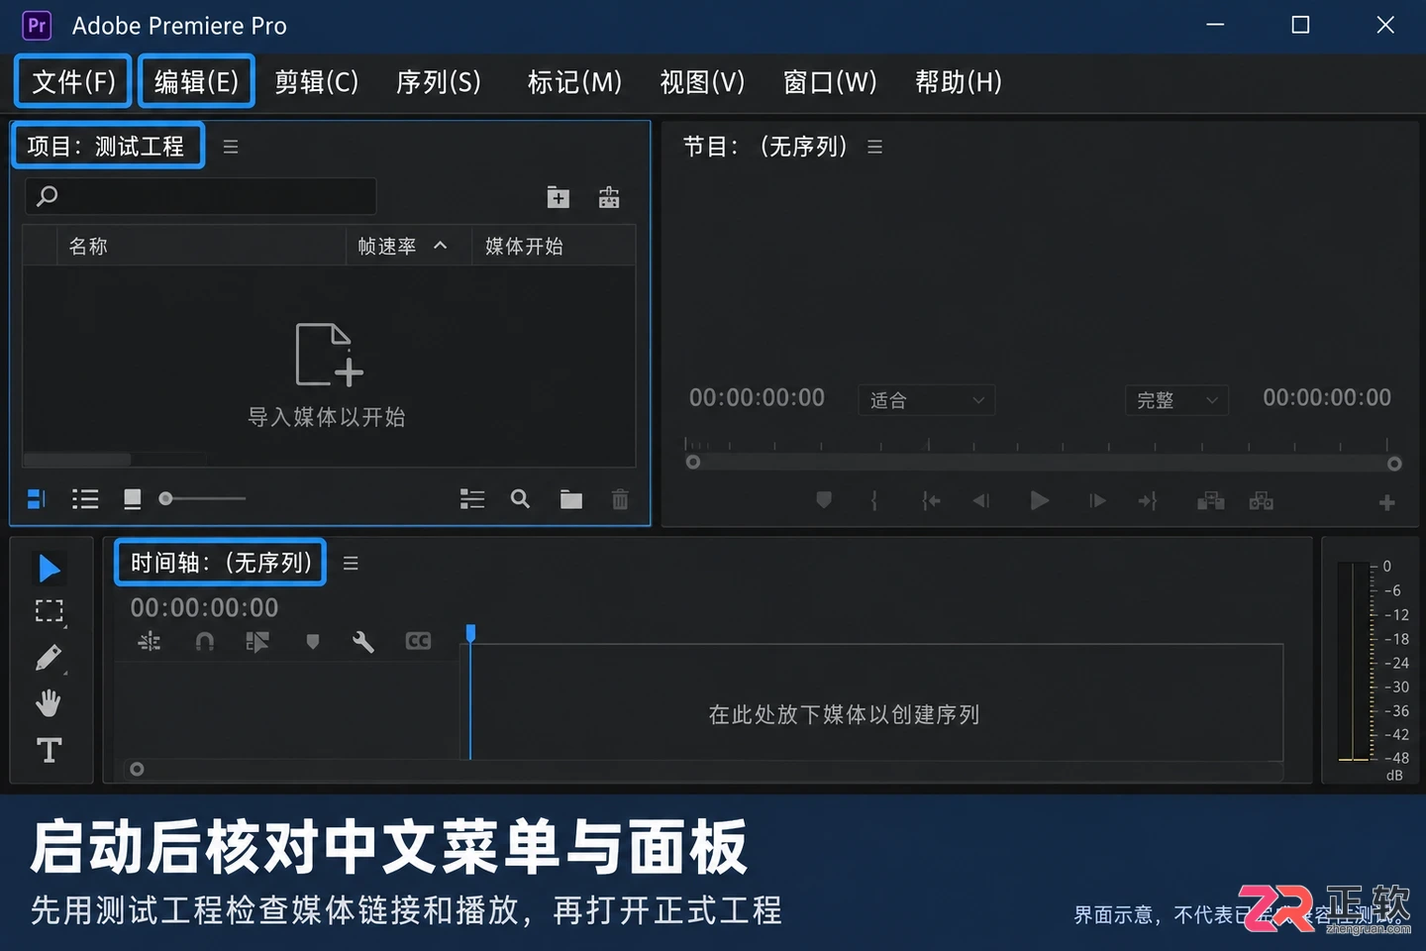The image size is (1426, 951).
Task: Select the Hand tool
Action: 49,703
